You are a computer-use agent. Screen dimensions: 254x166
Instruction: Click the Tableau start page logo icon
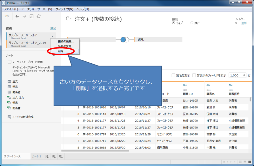(x=7, y=16)
